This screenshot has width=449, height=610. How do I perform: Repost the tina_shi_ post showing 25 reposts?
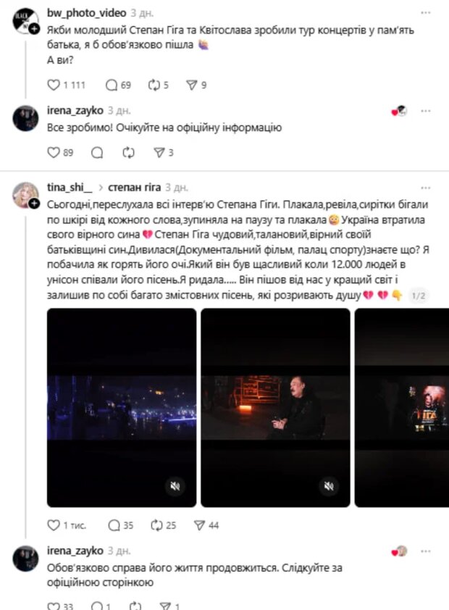click(x=156, y=525)
